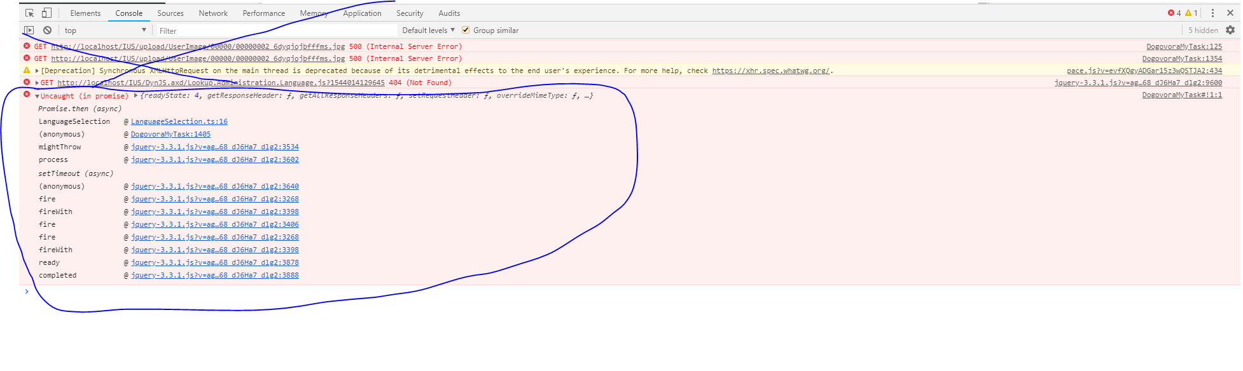The image size is (1243, 371).
Task: Show the console sidebar icon
Action: (x=29, y=30)
